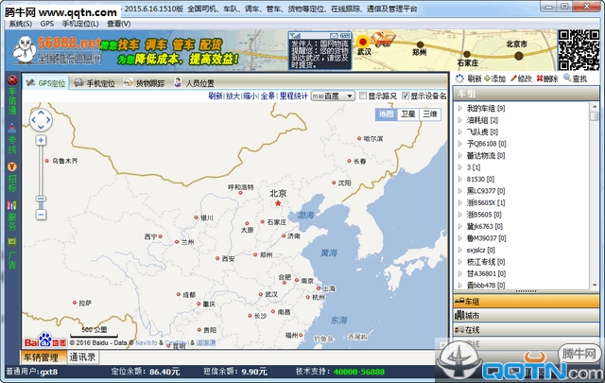Expand the 浙B560SX [1] tree node
The image size is (605, 383).
460,202
